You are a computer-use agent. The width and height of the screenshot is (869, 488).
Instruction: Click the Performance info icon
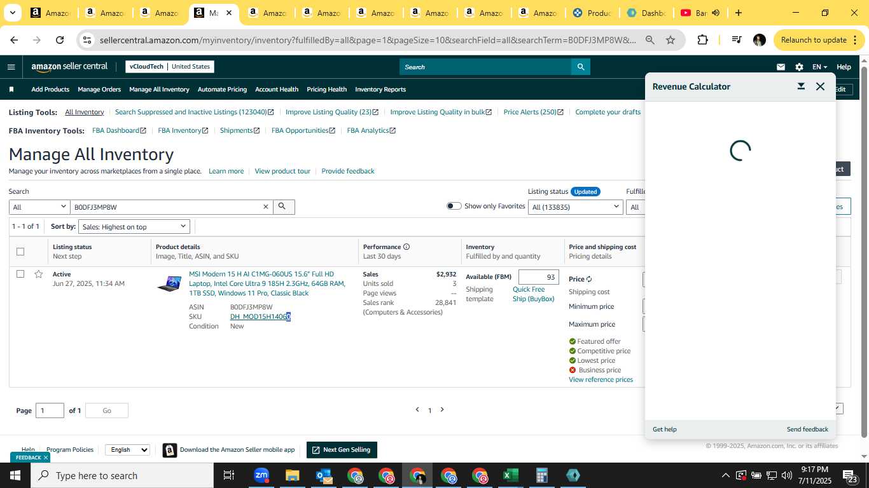(x=407, y=247)
